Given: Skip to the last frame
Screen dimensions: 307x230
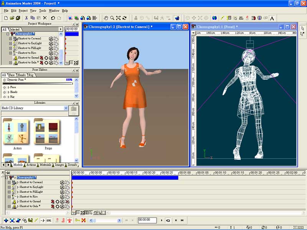Looking at the screenshot, I should [x=182, y=220].
